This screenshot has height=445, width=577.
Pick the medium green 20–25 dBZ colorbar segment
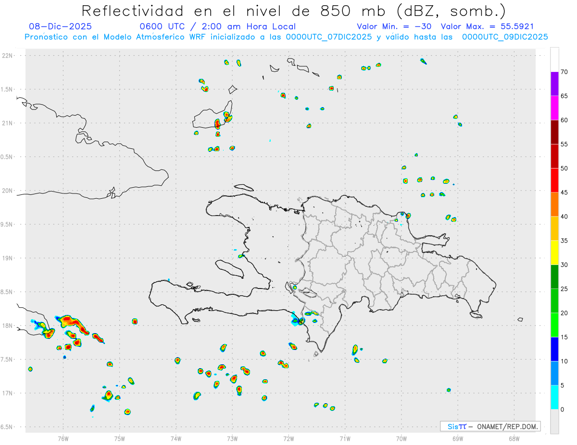click(x=554, y=301)
